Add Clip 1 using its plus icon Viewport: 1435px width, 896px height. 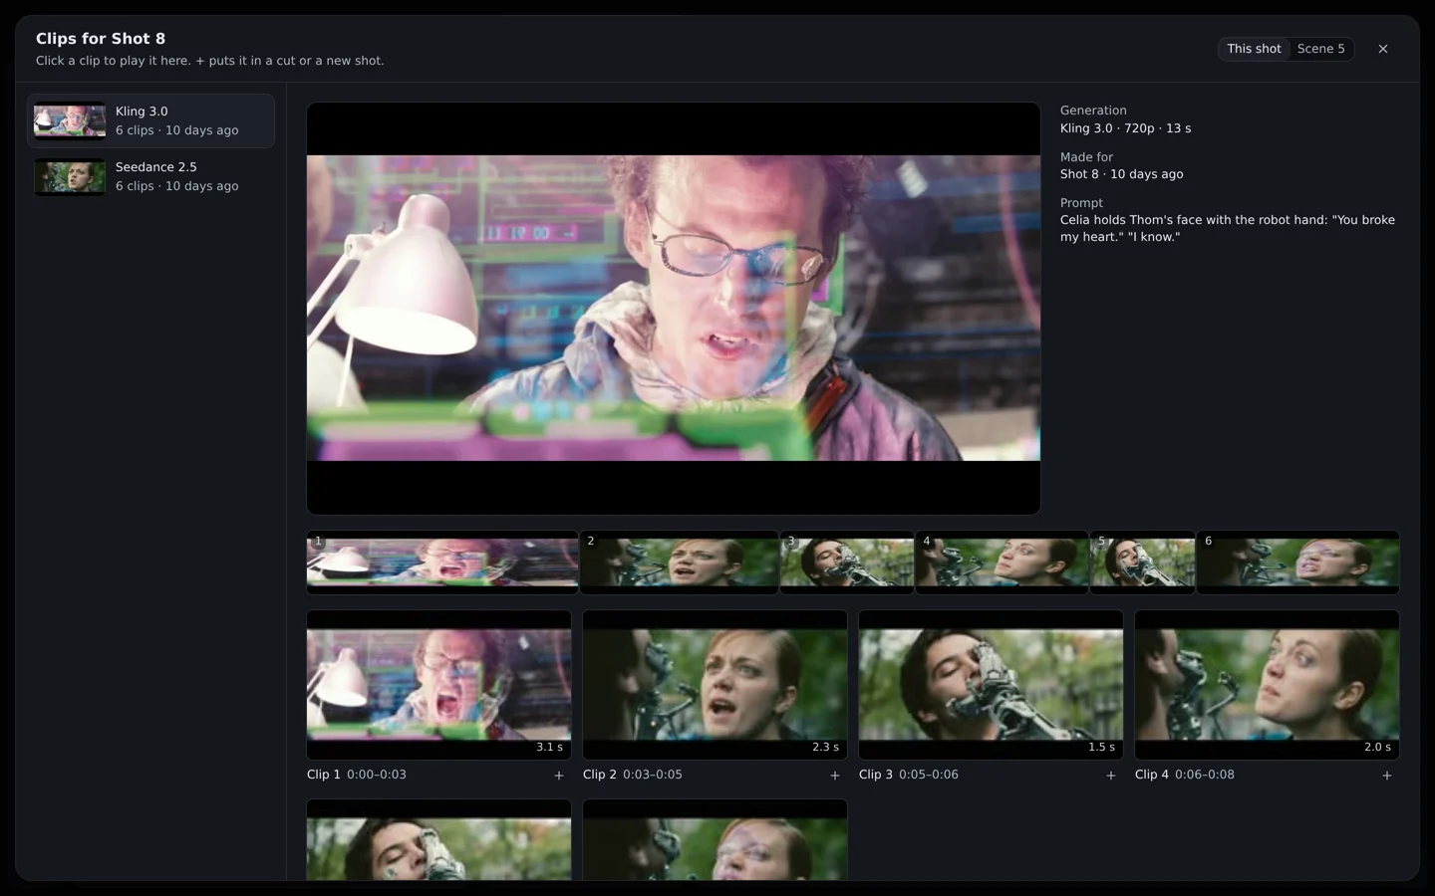[559, 776]
